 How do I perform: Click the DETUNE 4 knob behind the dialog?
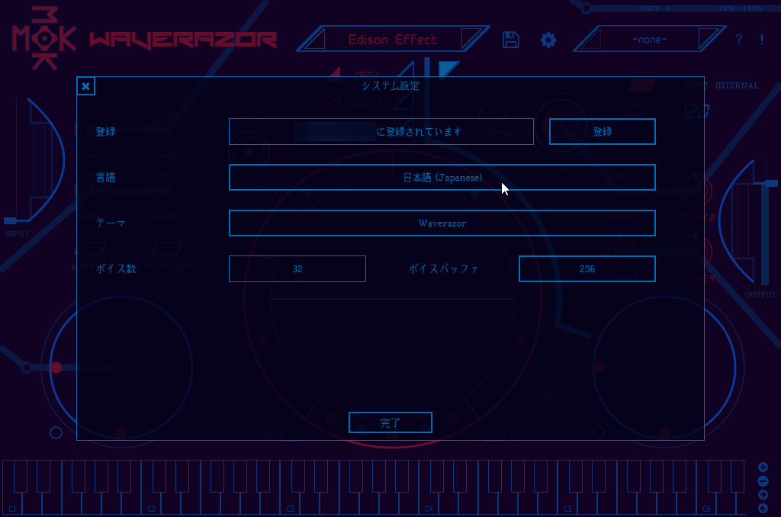point(695,251)
